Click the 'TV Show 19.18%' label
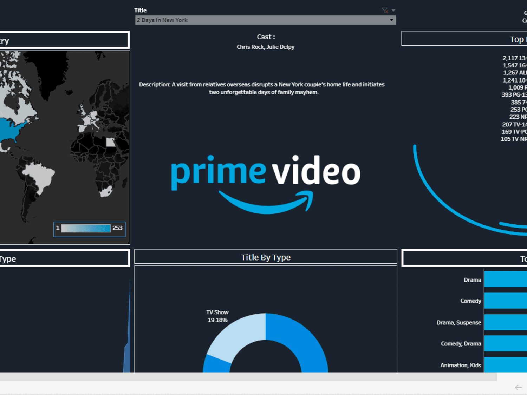The image size is (527, 395). (x=217, y=316)
